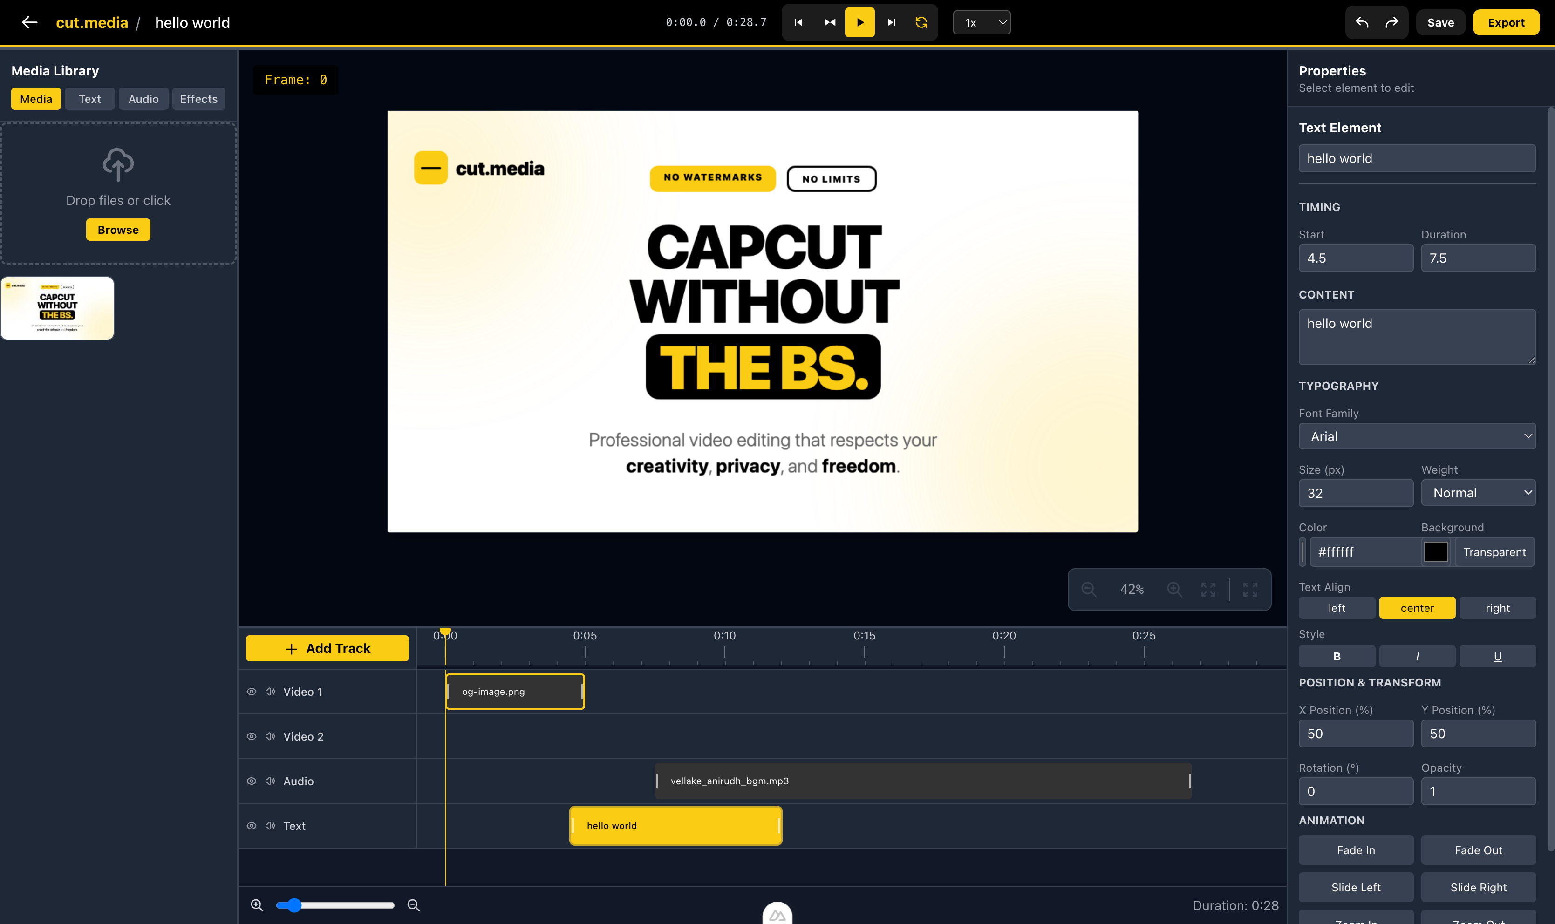Open the 1x playback speed dropdown

click(x=982, y=22)
